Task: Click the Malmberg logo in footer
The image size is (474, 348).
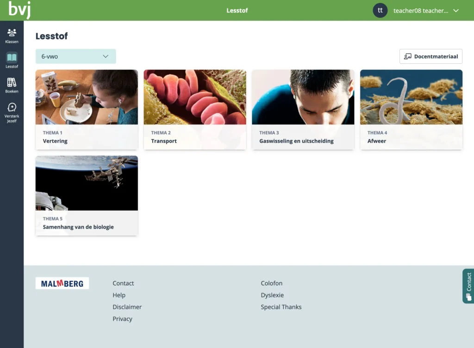Action: [62, 283]
